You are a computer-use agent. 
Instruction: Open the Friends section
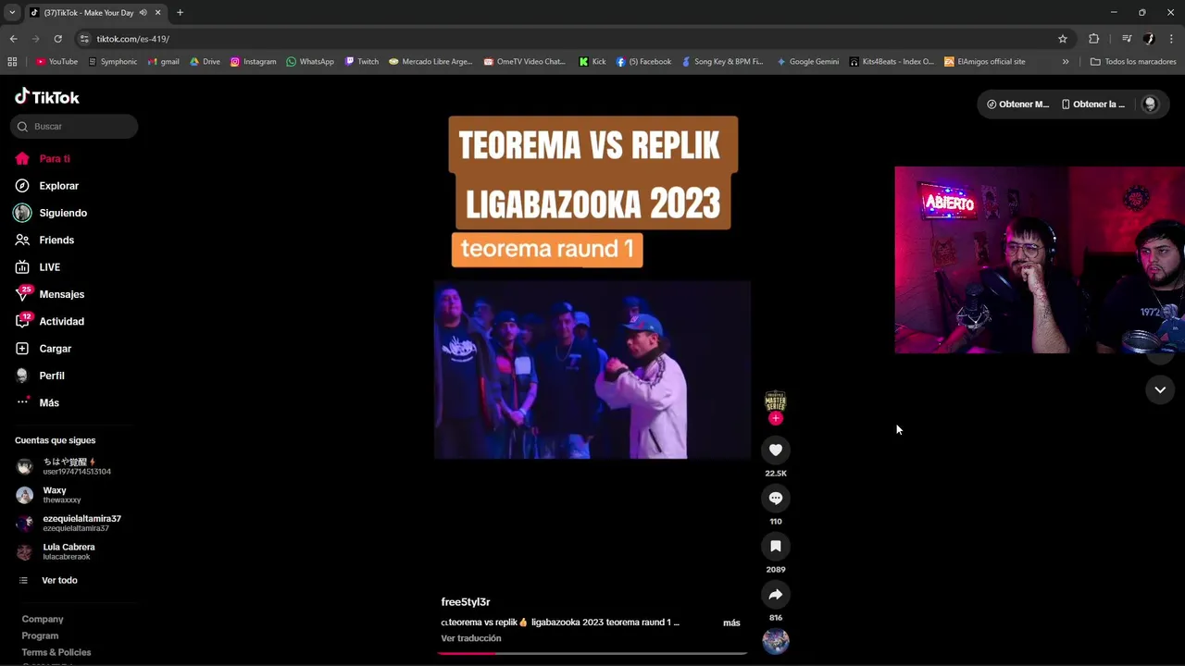[44, 240]
